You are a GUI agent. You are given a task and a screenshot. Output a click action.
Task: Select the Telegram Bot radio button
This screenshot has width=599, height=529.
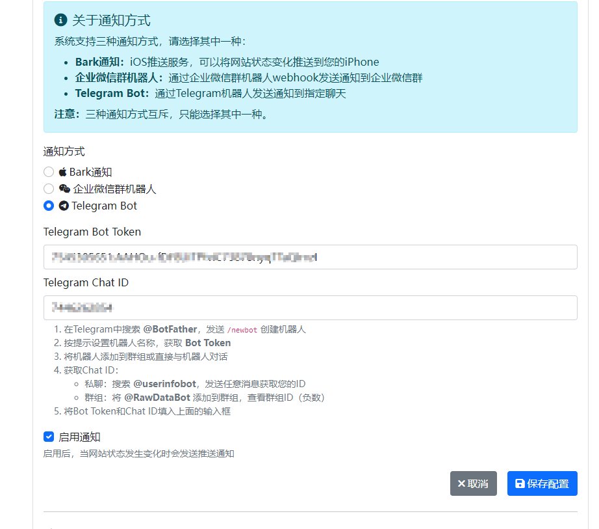click(49, 206)
